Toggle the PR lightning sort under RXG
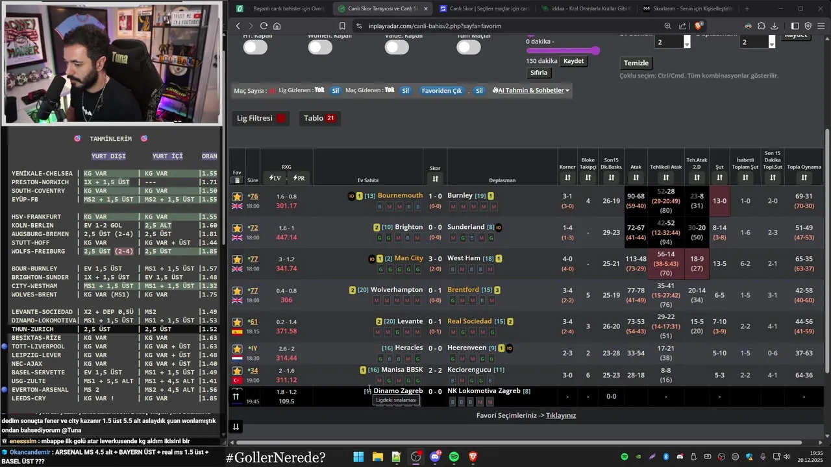This screenshot has width=831, height=467. pyautogui.click(x=299, y=178)
